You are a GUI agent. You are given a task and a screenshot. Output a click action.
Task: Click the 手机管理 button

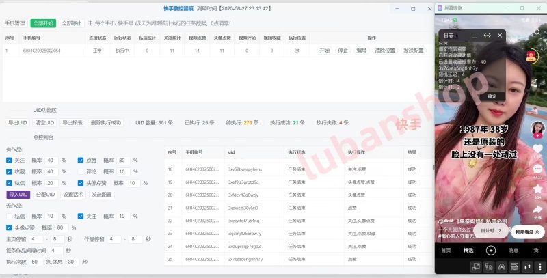coord(15,23)
